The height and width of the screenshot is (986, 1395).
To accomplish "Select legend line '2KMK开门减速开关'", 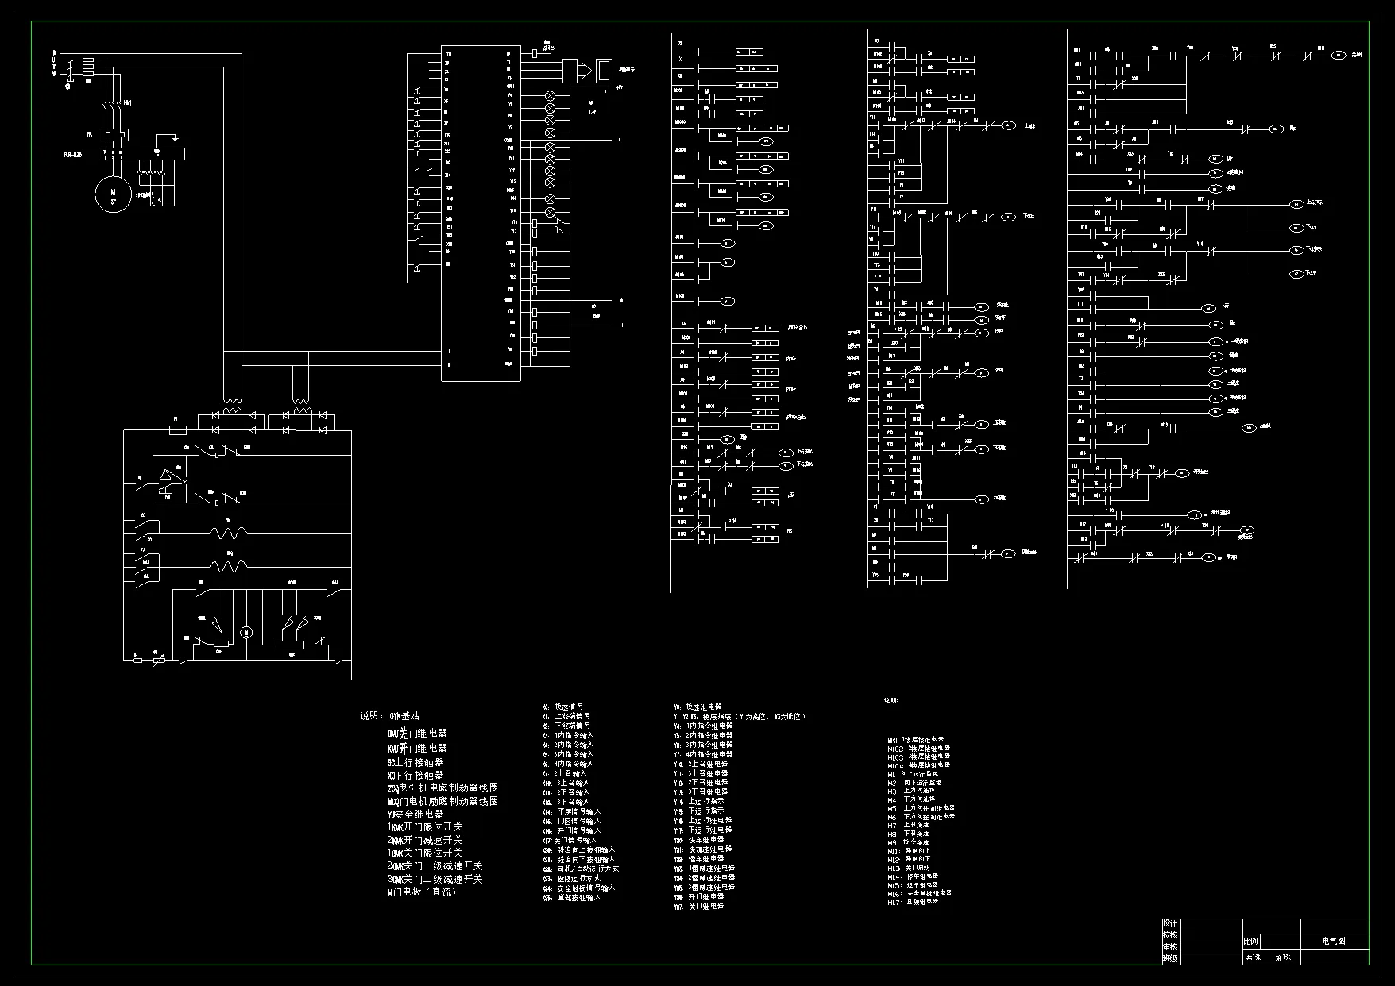I will 424,840.
